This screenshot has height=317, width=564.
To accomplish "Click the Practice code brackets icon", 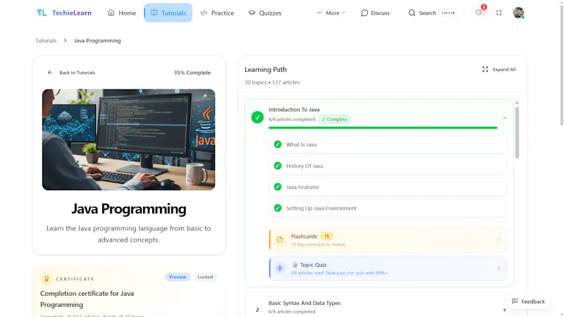I will pos(204,13).
